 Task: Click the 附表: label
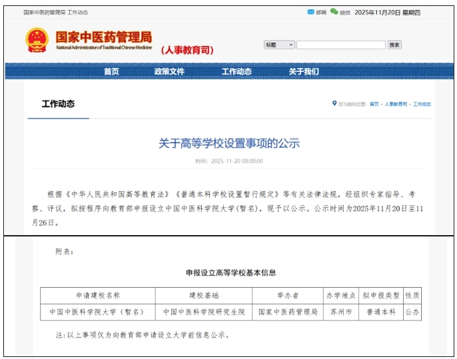(x=65, y=252)
